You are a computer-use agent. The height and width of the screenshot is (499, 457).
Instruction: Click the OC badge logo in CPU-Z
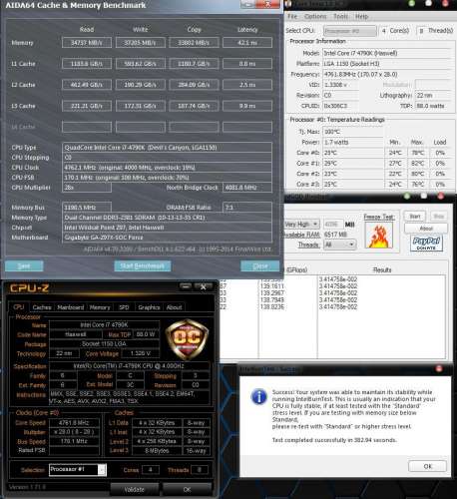tap(188, 339)
